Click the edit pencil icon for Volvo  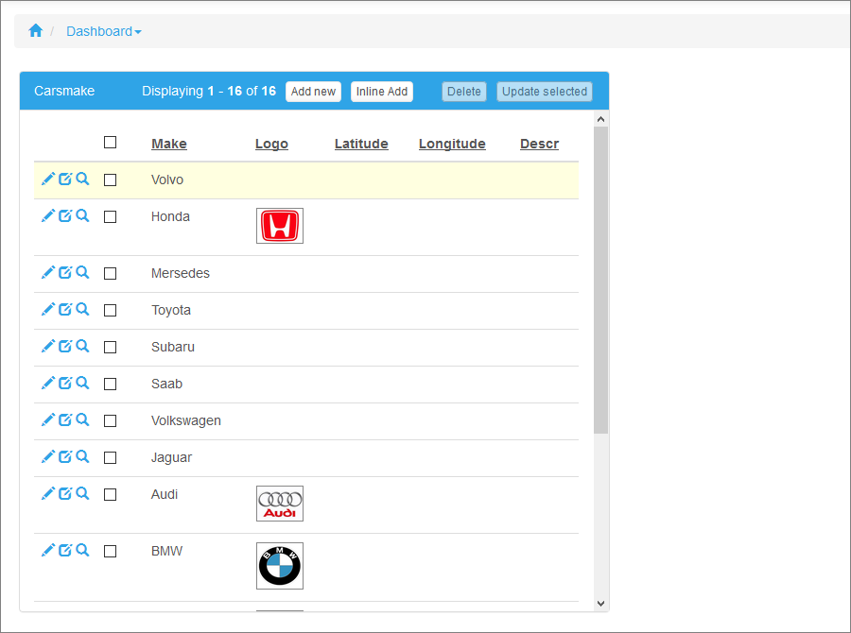coord(47,179)
